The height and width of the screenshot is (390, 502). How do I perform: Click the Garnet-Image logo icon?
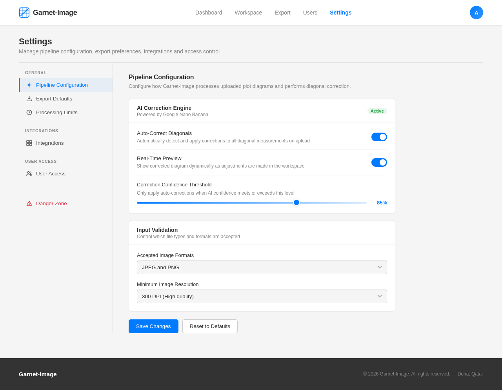(x=24, y=12)
